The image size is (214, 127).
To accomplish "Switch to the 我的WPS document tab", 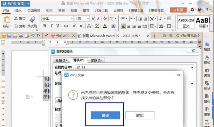I will 63,36.
